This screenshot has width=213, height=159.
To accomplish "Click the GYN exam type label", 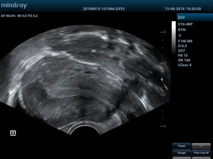I will point(182,30).
